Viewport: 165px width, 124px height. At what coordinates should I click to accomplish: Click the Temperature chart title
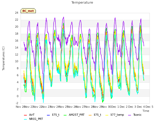pos(82,3)
